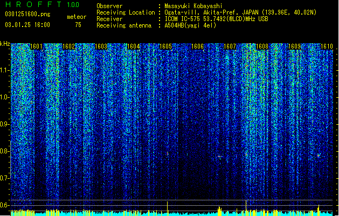Click the HROFFT 1.00 title text
The height and width of the screenshot is (216, 339).
(42, 4)
